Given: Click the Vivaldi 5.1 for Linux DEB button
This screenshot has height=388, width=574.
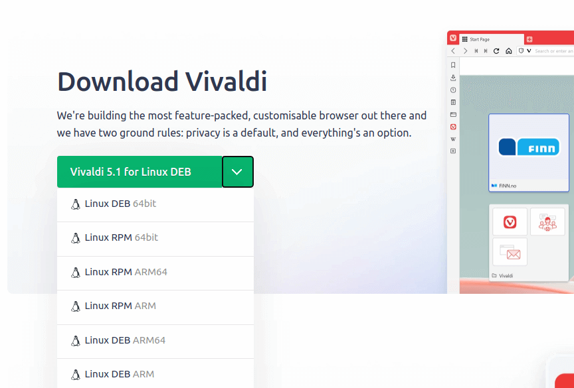Looking at the screenshot, I should [140, 172].
